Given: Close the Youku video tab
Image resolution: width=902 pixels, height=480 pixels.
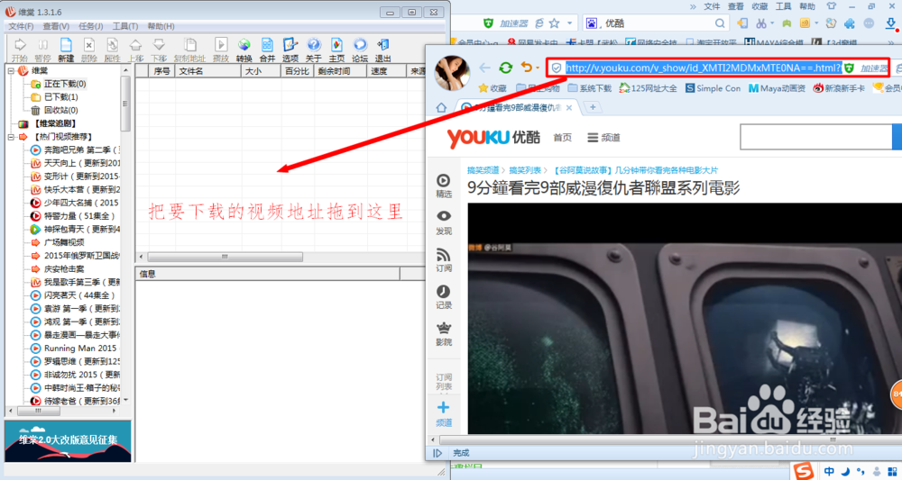Looking at the screenshot, I should pyautogui.click(x=569, y=108).
